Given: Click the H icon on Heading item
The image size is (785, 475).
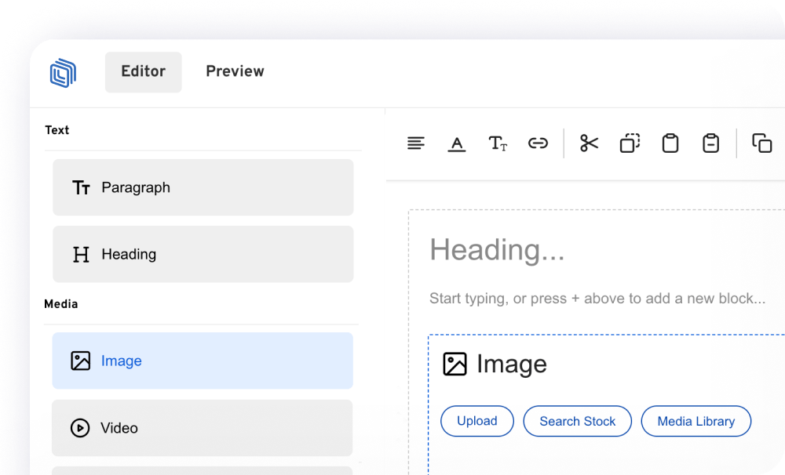Looking at the screenshot, I should (81, 255).
